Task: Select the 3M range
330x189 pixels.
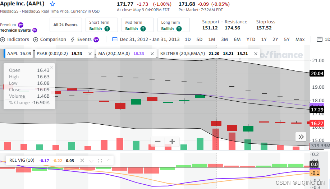Action: [224, 40]
